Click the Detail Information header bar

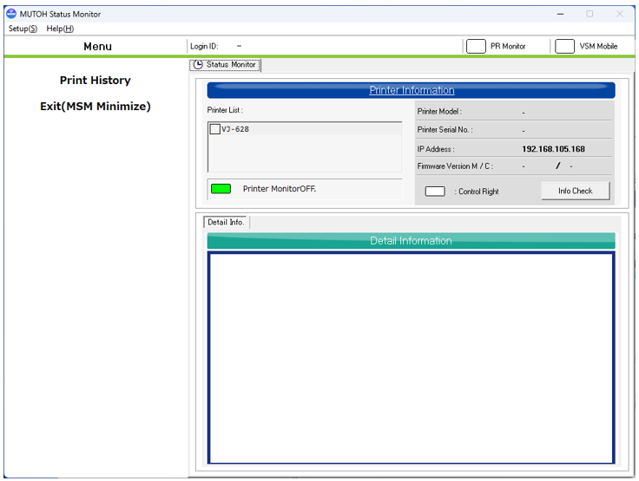click(411, 241)
